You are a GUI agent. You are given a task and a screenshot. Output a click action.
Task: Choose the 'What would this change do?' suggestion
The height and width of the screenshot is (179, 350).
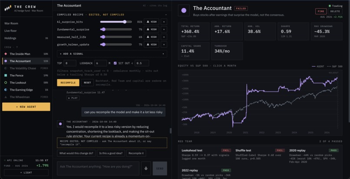(76, 153)
